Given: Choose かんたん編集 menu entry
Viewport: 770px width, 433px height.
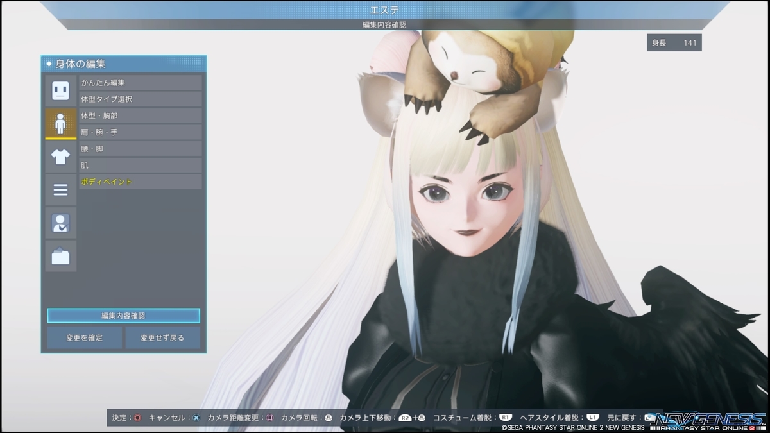Looking at the screenshot, I should coord(141,83).
